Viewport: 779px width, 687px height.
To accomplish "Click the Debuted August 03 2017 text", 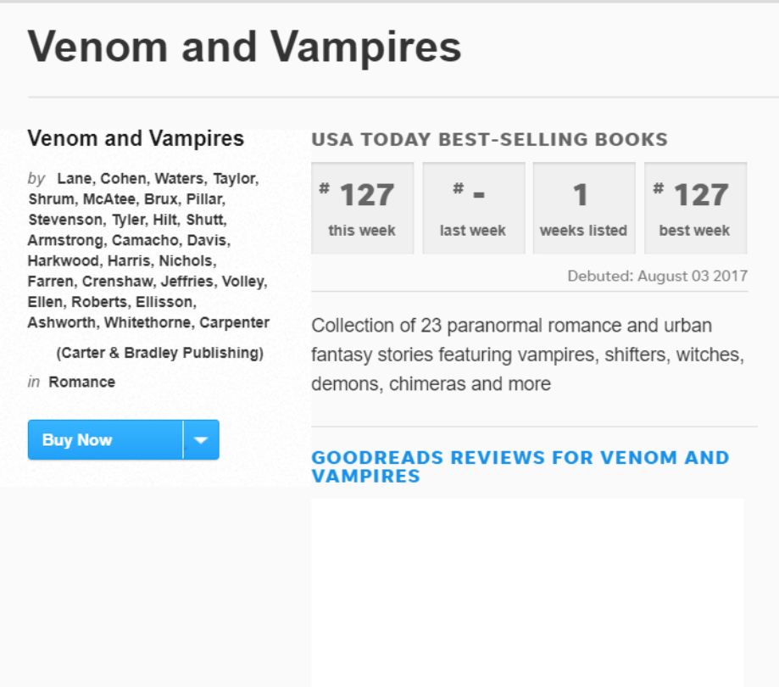I will tap(658, 276).
